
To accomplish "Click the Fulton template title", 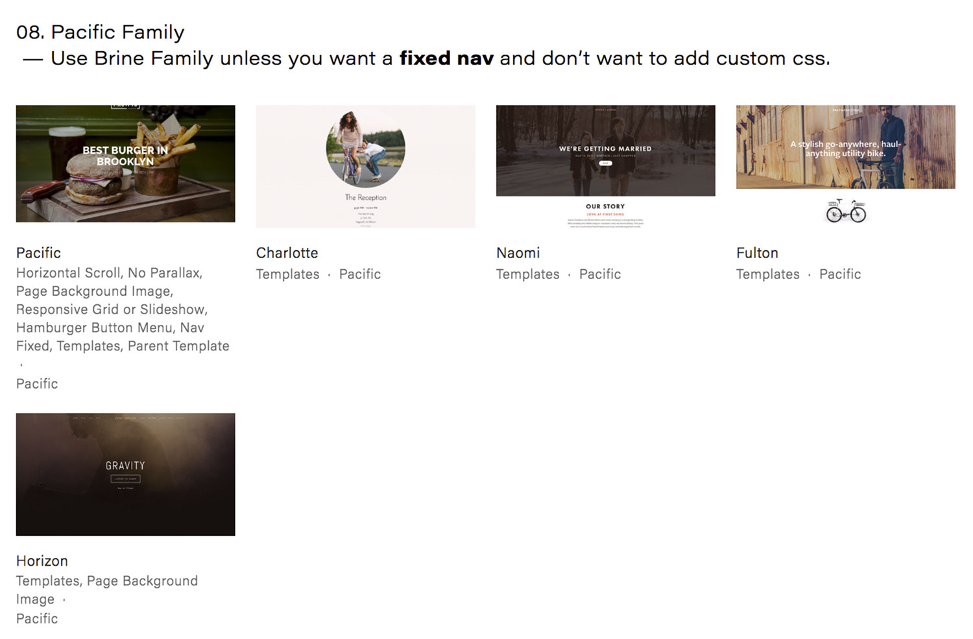I will coord(757,253).
